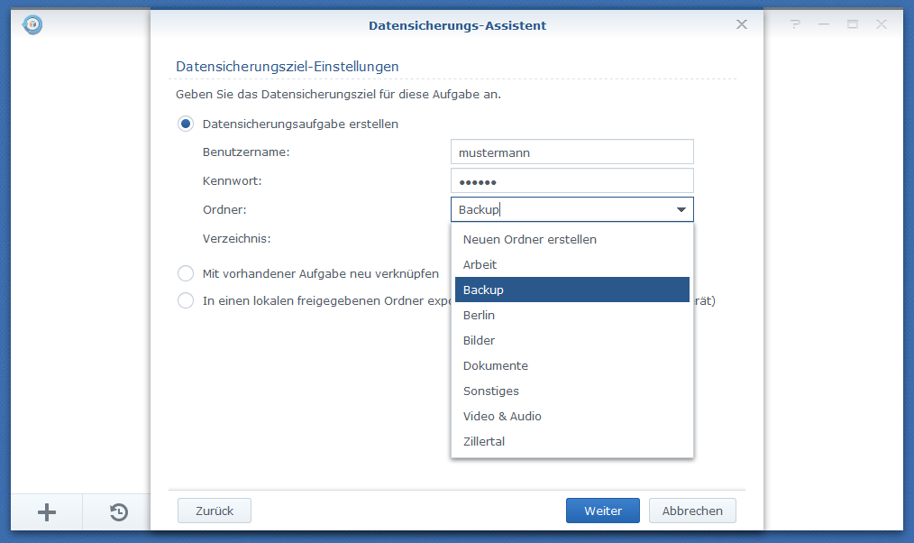Choose Neuen Ordner erstellen from the list

pos(529,239)
